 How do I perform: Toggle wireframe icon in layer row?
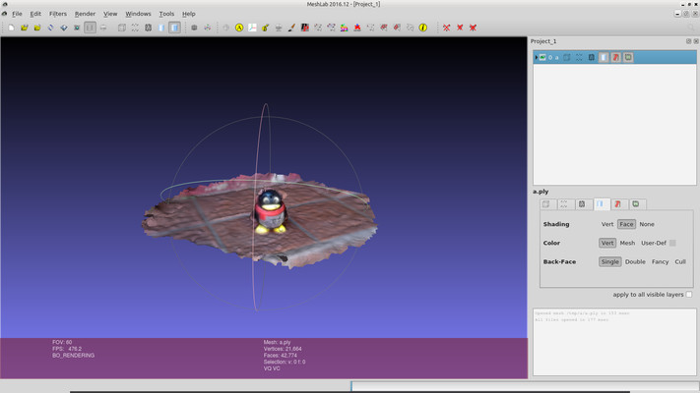click(x=591, y=58)
